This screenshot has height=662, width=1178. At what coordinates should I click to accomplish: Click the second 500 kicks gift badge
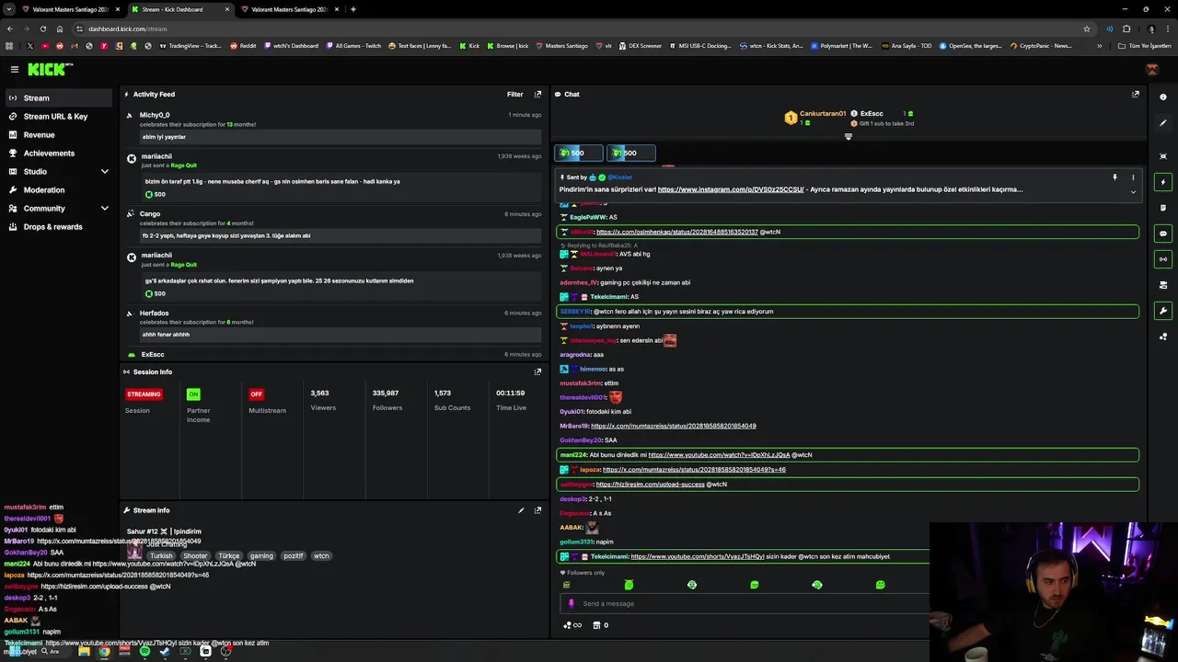click(x=630, y=153)
